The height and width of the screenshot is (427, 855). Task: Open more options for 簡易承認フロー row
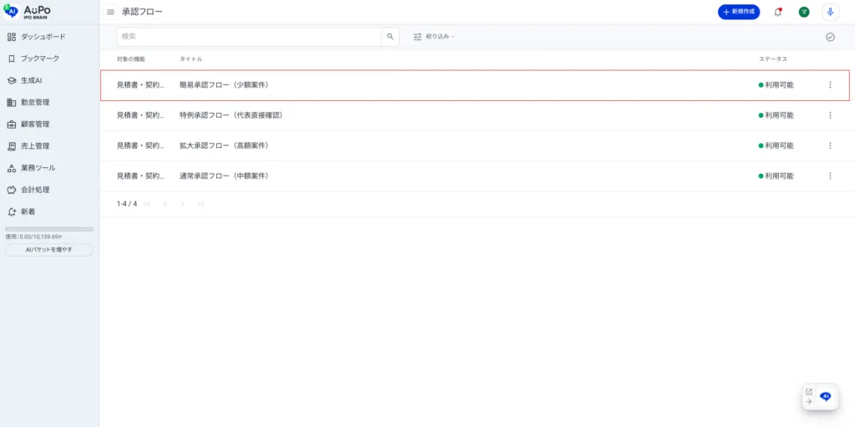pos(830,84)
